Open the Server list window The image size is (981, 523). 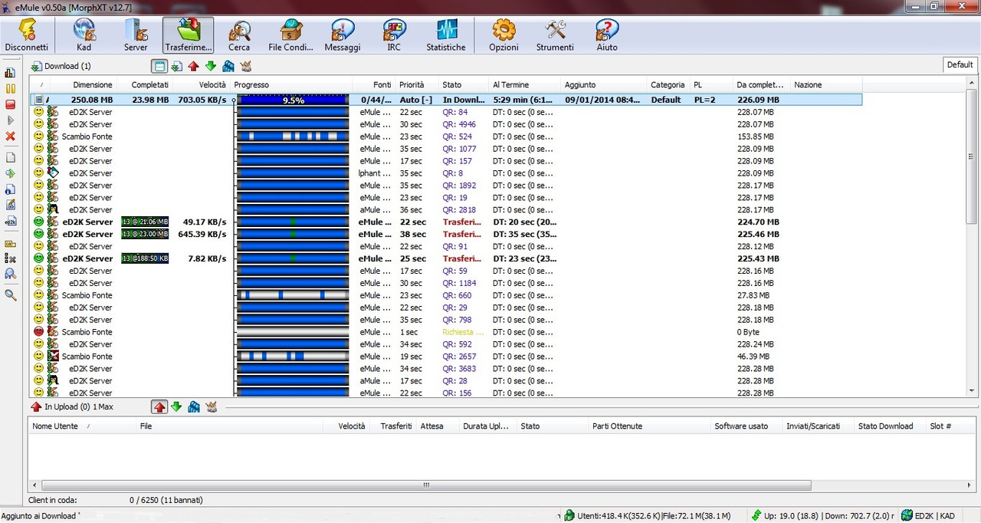(x=136, y=35)
